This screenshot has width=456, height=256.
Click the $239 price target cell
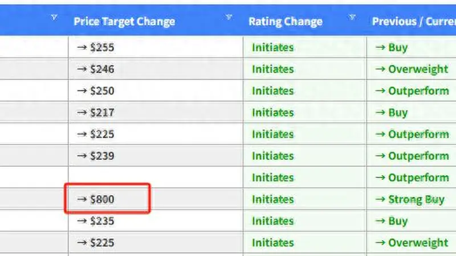pos(156,156)
